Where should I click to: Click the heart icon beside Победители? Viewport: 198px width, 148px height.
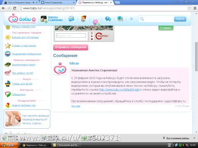click(x=8, y=94)
